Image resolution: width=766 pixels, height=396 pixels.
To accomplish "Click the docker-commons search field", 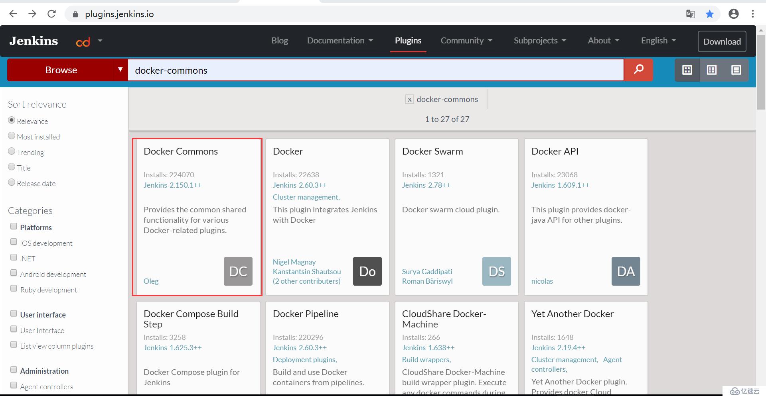I will click(x=375, y=70).
